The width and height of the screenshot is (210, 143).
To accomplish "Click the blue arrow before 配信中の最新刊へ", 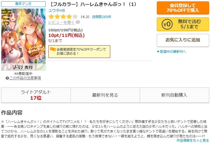I will [158, 51].
